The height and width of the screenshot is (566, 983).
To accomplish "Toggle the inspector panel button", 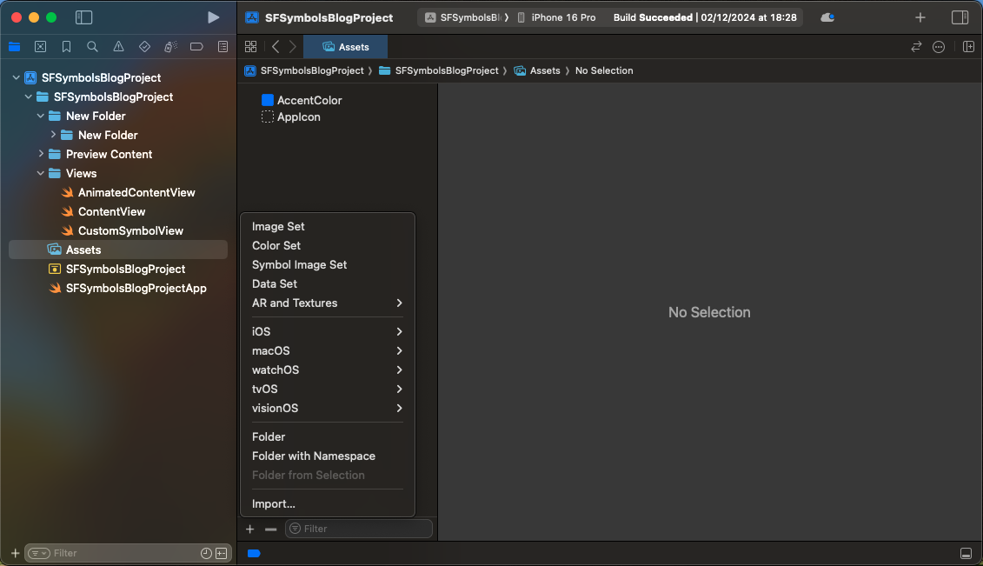I will [960, 17].
